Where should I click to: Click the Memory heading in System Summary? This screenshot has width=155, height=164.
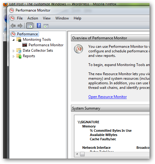(89, 126)
